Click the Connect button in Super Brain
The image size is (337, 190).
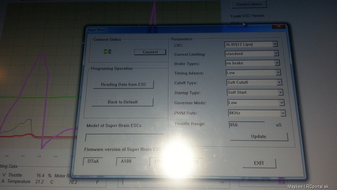(150, 52)
